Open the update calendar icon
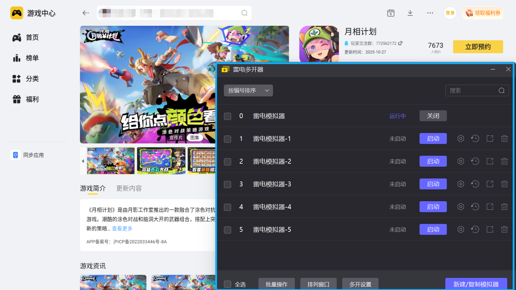The image size is (516, 290). click(x=391, y=13)
